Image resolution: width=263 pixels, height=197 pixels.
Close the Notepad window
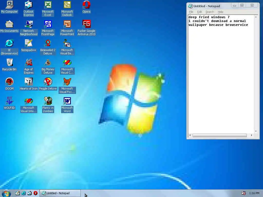252,5
